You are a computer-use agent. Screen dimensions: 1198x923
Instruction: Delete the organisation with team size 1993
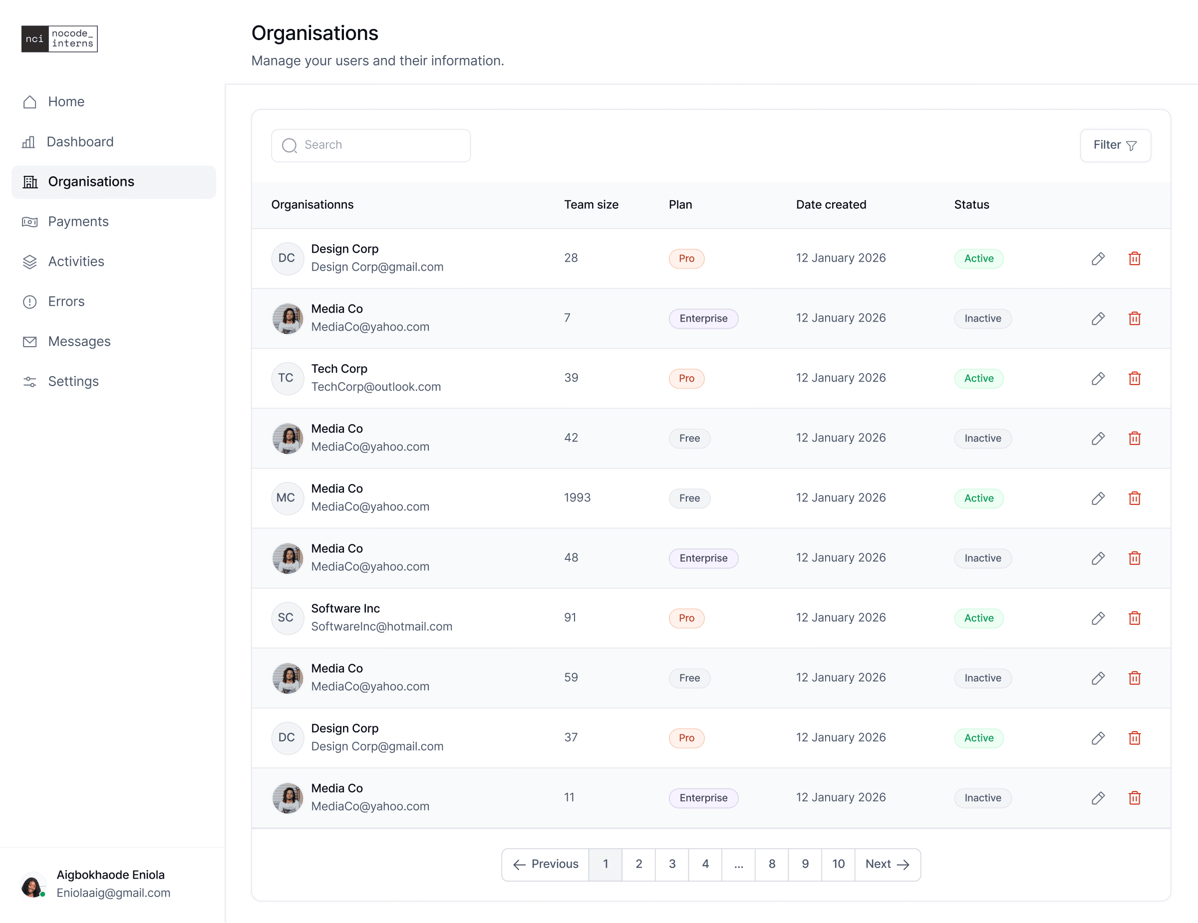pos(1135,498)
